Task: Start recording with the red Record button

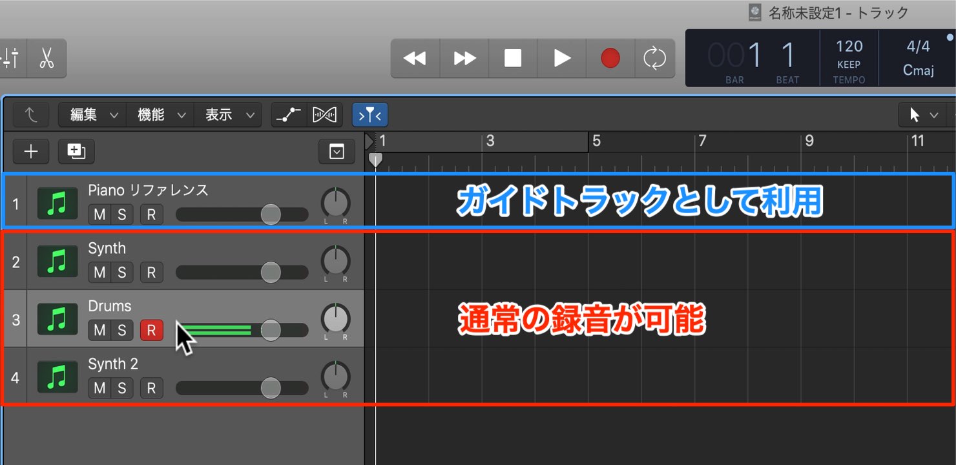Action: [x=610, y=58]
